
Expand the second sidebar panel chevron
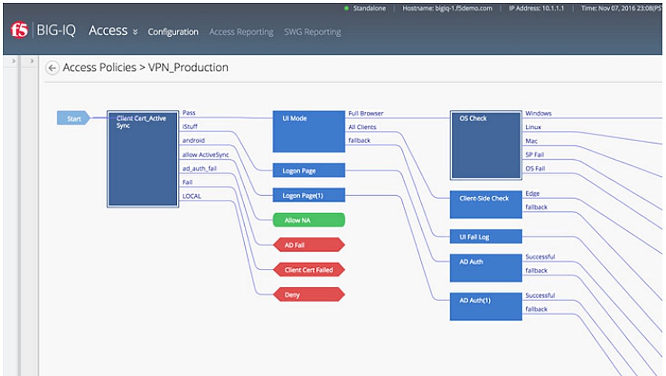click(x=32, y=60)
